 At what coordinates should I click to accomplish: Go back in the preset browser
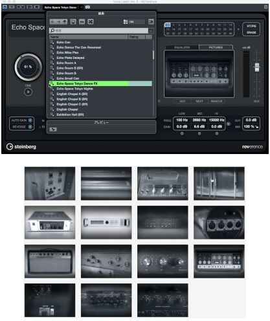(x=52, y=22)
